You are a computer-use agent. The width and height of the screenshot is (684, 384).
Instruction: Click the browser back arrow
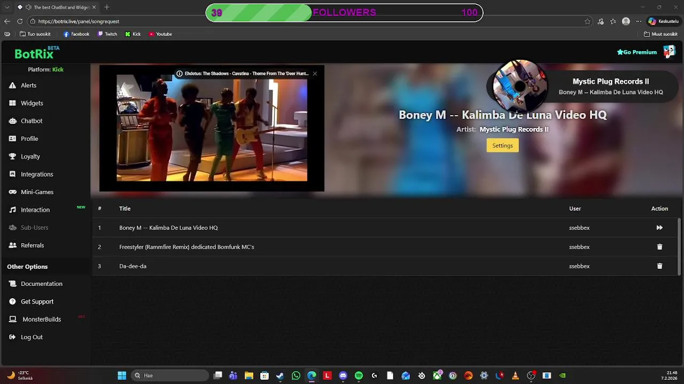[7, 21]
